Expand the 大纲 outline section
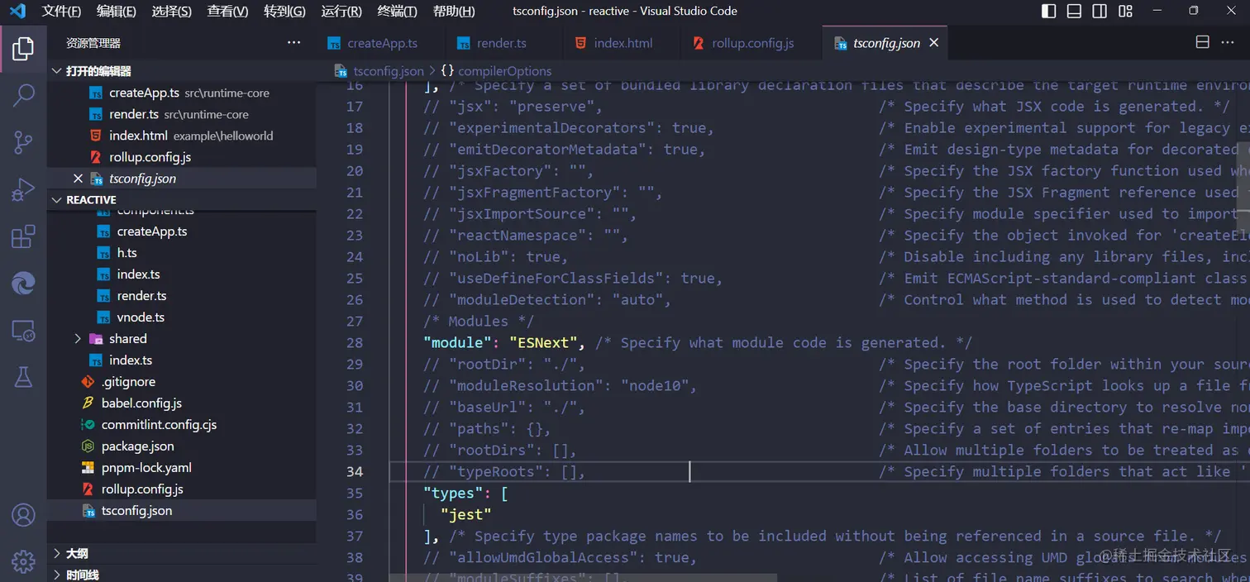Image resolution: width=1250 pixels, height=582 pixels. click(182, 553)
